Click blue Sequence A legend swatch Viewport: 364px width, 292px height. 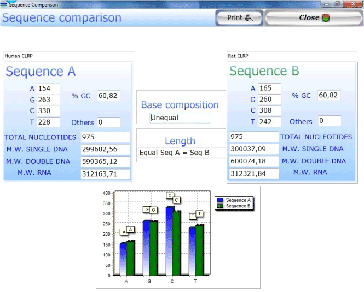pyautogui.click(x=220, y=200)
